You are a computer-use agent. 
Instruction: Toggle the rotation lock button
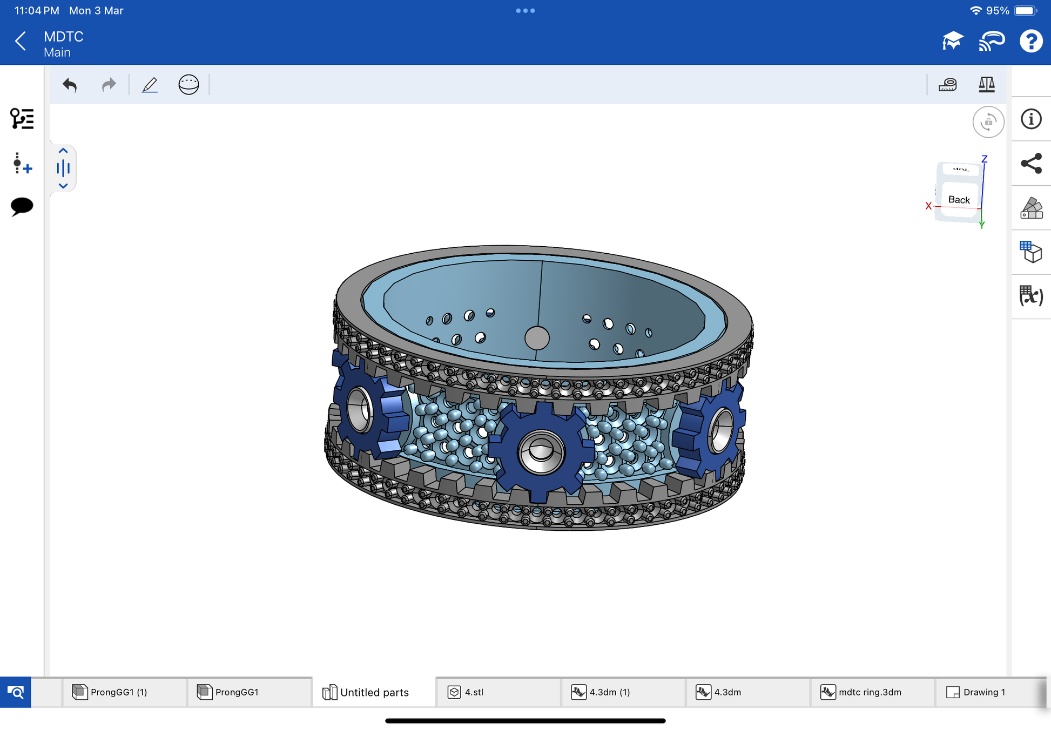988,122
